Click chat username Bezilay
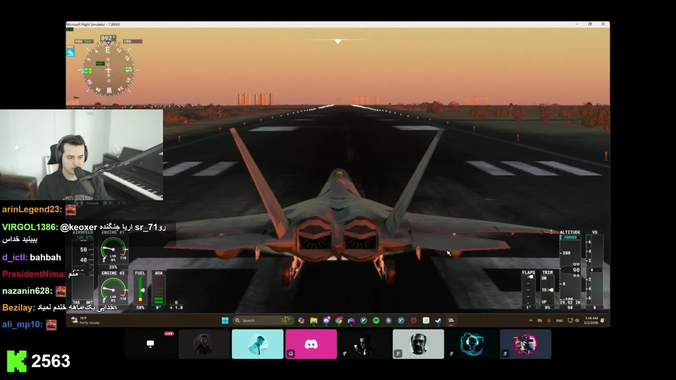The height and width of the screenshot is (380, 676). pos(18,307)
